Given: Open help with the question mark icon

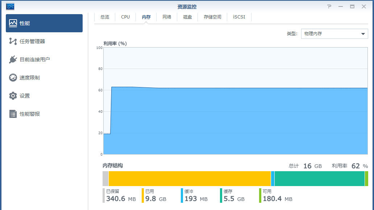Looking at the screenshot, I should tap(329, 7).
